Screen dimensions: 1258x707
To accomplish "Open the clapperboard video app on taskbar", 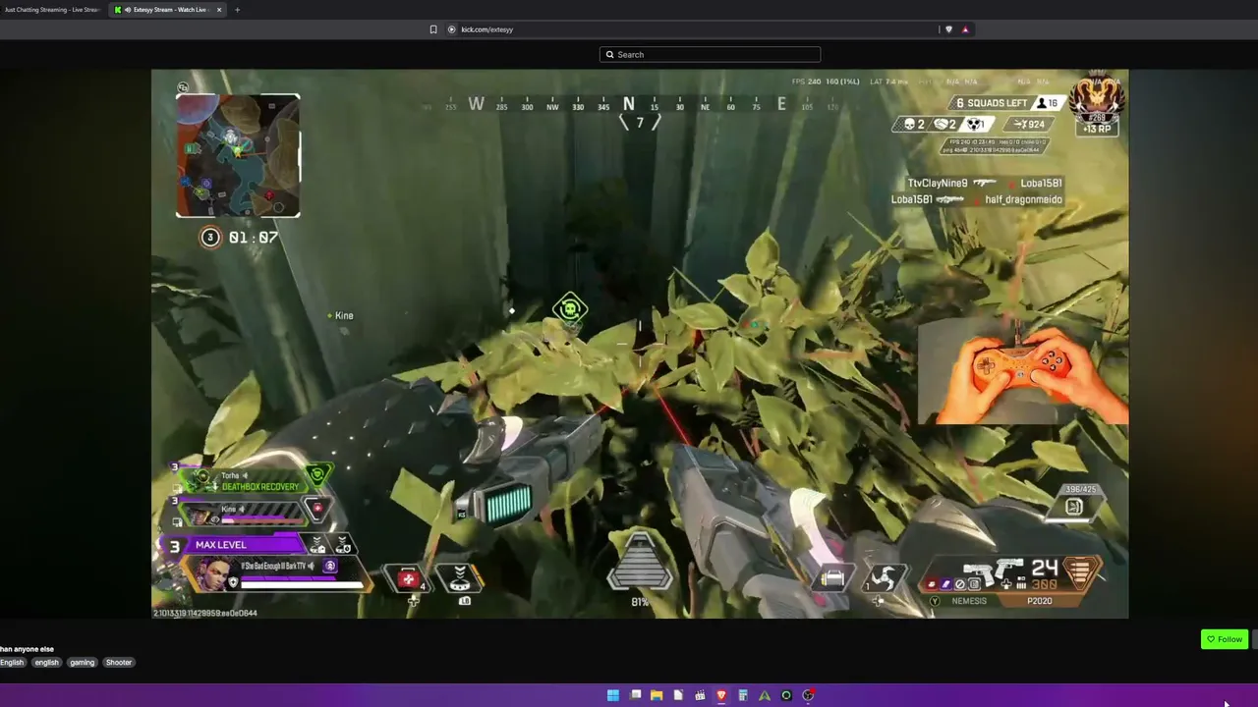I will [x=700, y=695].
